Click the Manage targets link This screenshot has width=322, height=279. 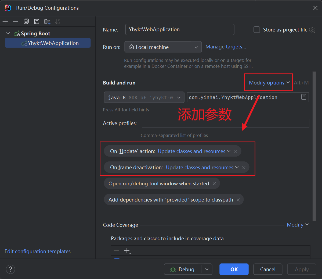pos(226,47)
